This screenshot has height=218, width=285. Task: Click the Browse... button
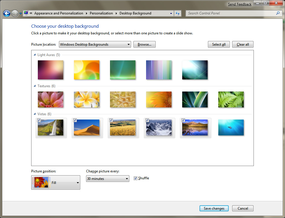click(x=144, y=44)
